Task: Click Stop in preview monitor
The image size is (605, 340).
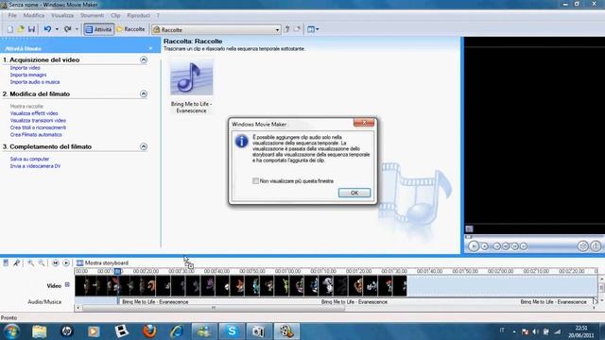Action: coord(485,246)
